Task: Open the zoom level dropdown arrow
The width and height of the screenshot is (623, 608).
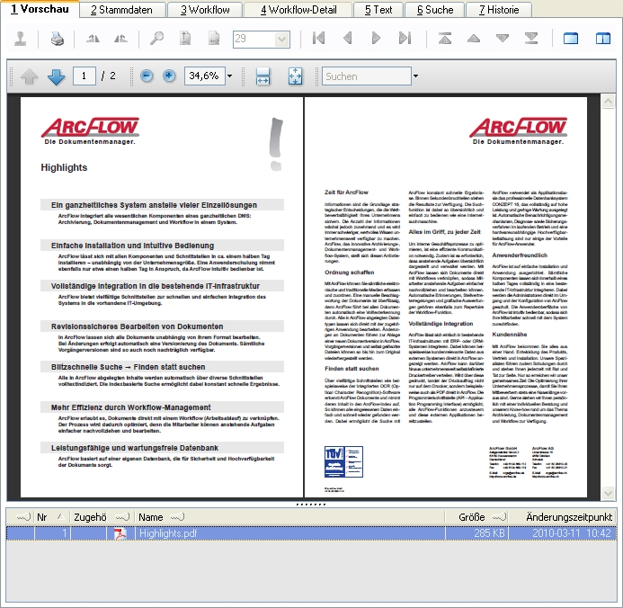Action: point(229,76)
